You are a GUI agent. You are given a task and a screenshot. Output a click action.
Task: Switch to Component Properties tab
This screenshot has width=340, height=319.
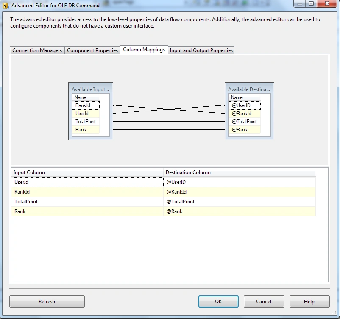click(x=92, y=50)
